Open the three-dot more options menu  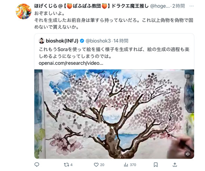[192, 6]
